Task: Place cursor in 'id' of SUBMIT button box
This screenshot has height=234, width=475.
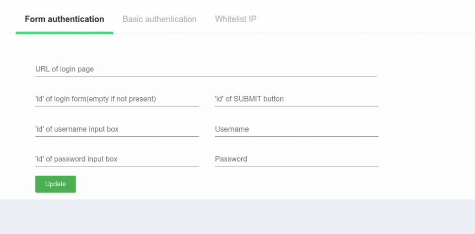Action: [296, 99]
